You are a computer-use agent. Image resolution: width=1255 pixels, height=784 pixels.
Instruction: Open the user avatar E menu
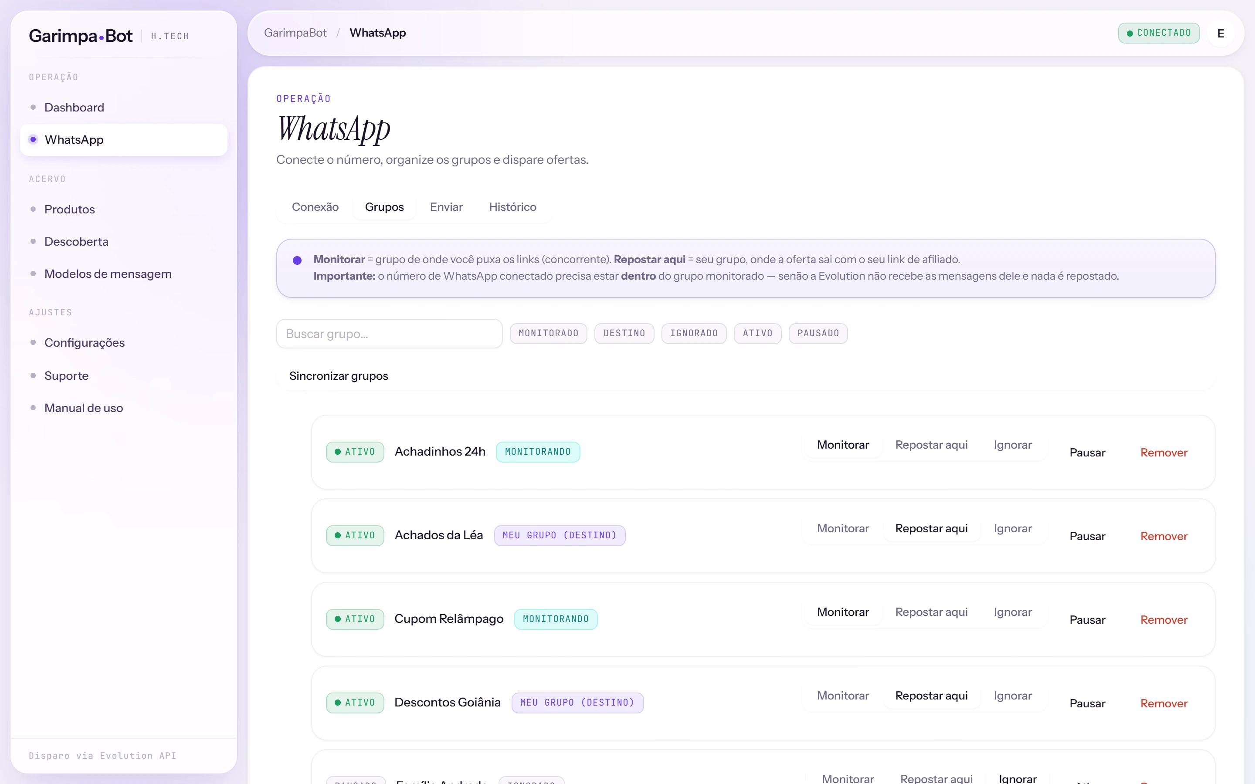(1220, 33)
